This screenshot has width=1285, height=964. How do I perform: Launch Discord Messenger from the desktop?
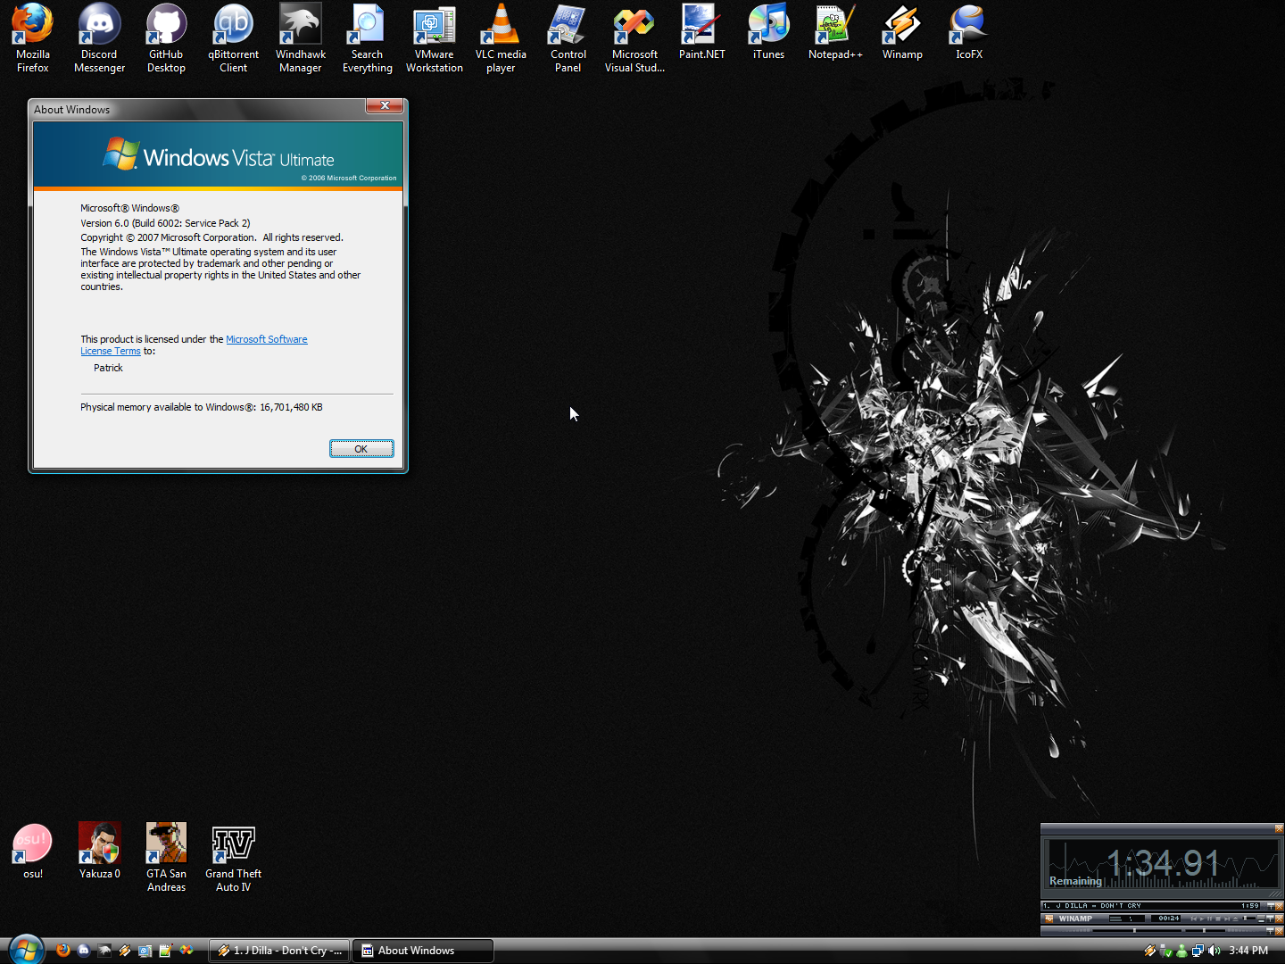pos(99,37)
